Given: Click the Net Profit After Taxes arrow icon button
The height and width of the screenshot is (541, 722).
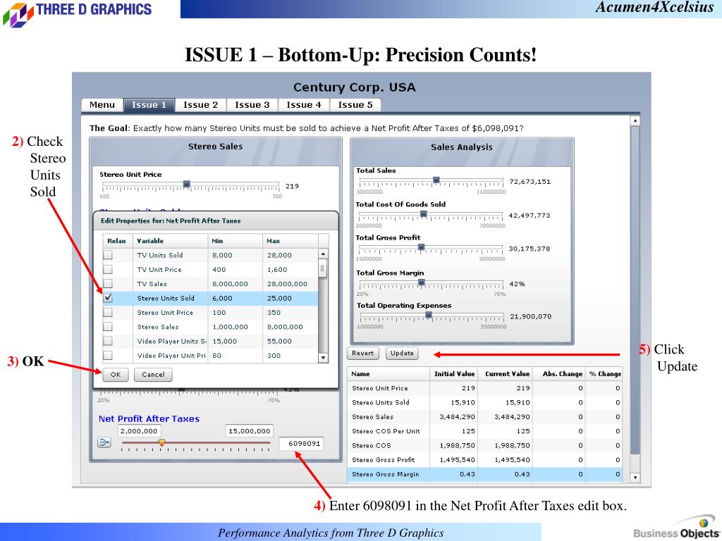Looking at the screenshot, I should click(104, 442).
